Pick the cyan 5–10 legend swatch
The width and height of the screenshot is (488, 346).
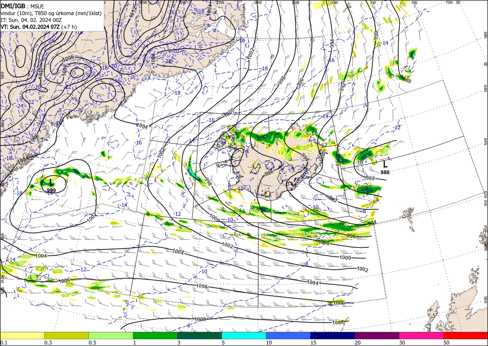point(244,335)
